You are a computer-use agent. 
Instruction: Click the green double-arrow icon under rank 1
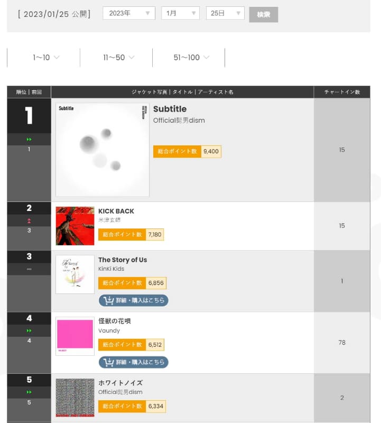pyautogui.click(x=29, y=139)
